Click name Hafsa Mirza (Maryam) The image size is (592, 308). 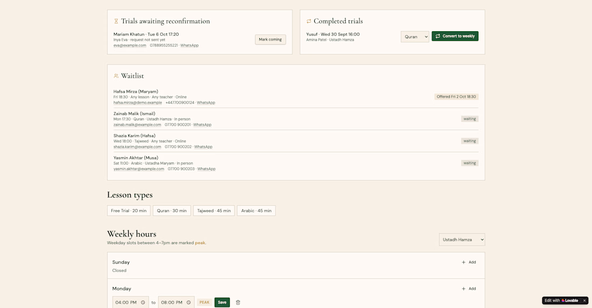[x=136, y=92]
